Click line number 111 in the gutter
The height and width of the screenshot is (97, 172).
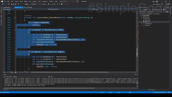tap(9, 40)
